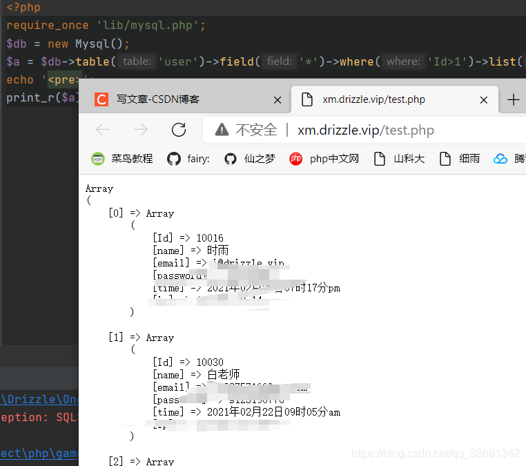Open the 山科大 bookmark

tap(399, 158)
